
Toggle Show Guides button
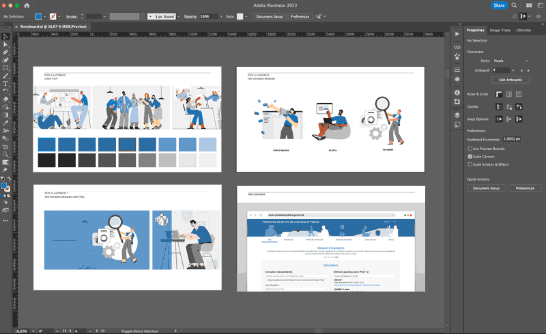(x=499, y=106)
